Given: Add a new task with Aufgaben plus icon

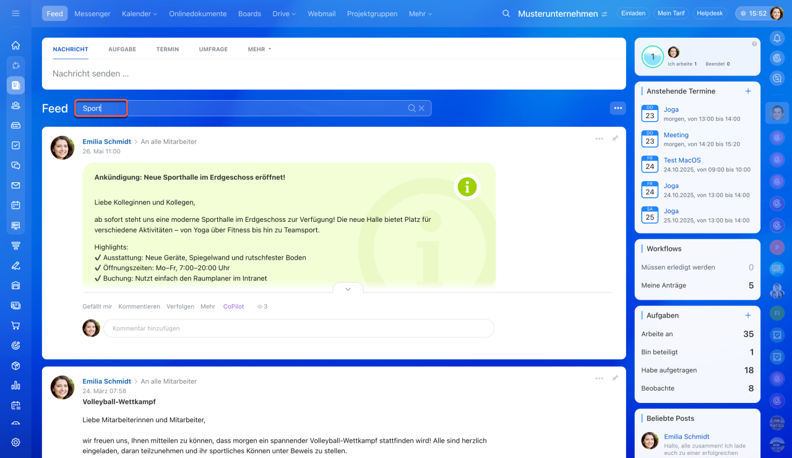Looking at the screenshot, I should point(748,315).
